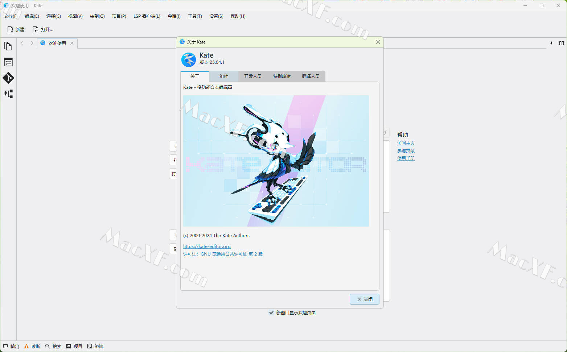
Task: Close About Kate dialog with X
Action: pyautogui.click(x=378, y=42)
